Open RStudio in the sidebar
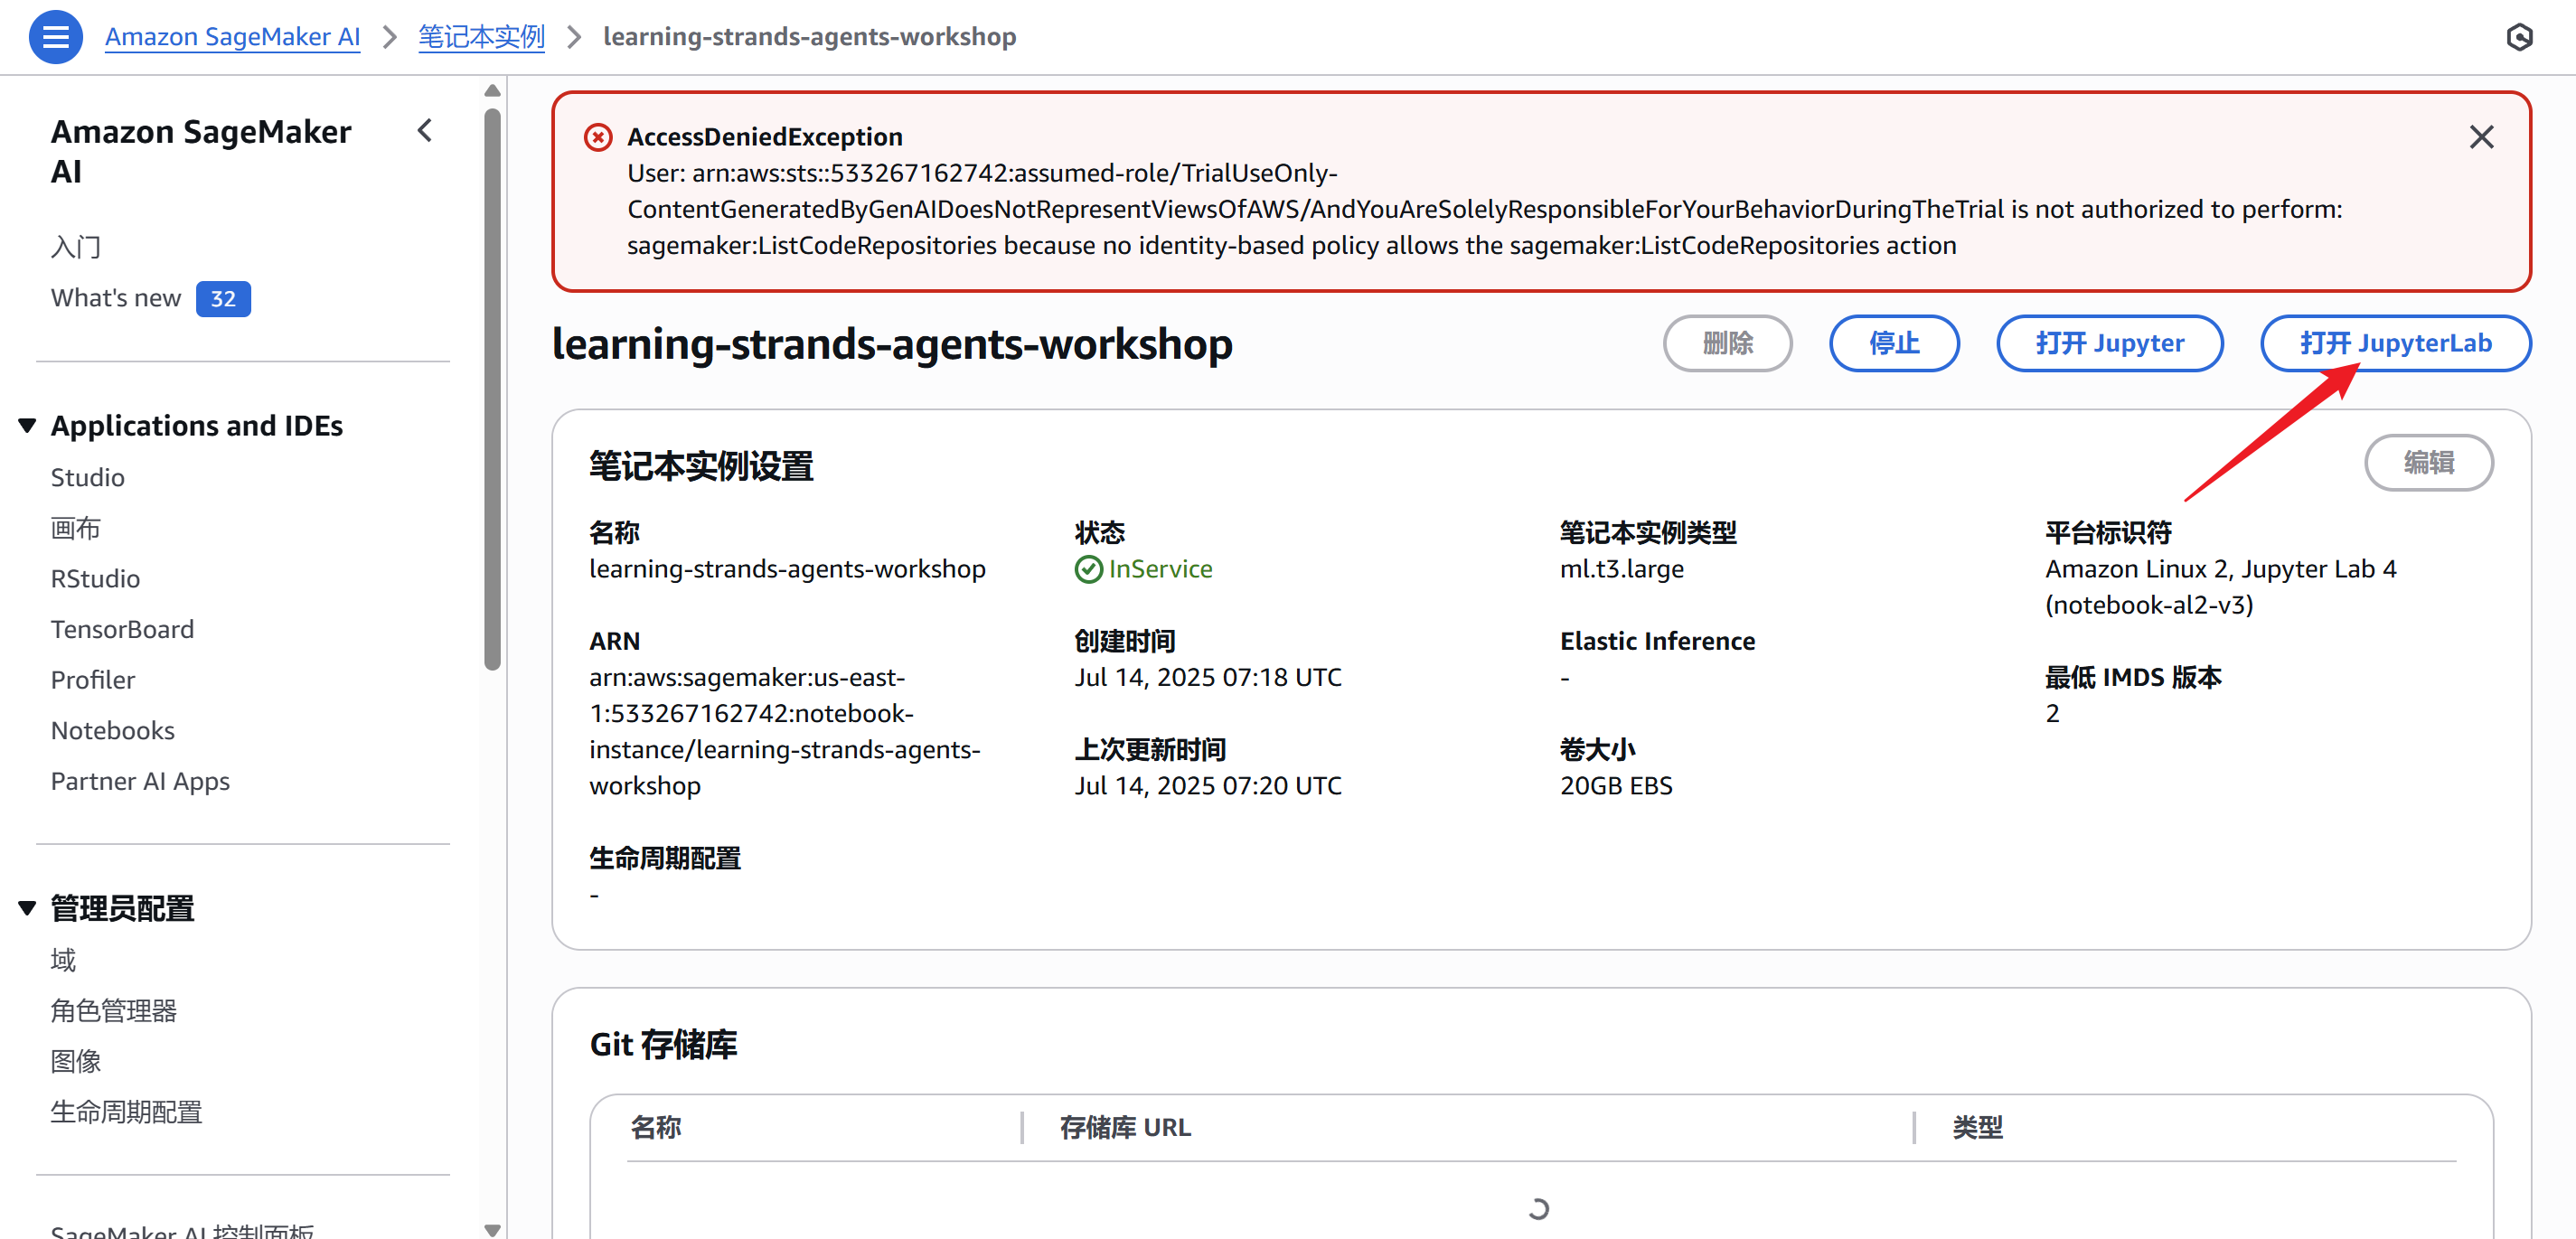2576x1239 pixels. point(95,579)
